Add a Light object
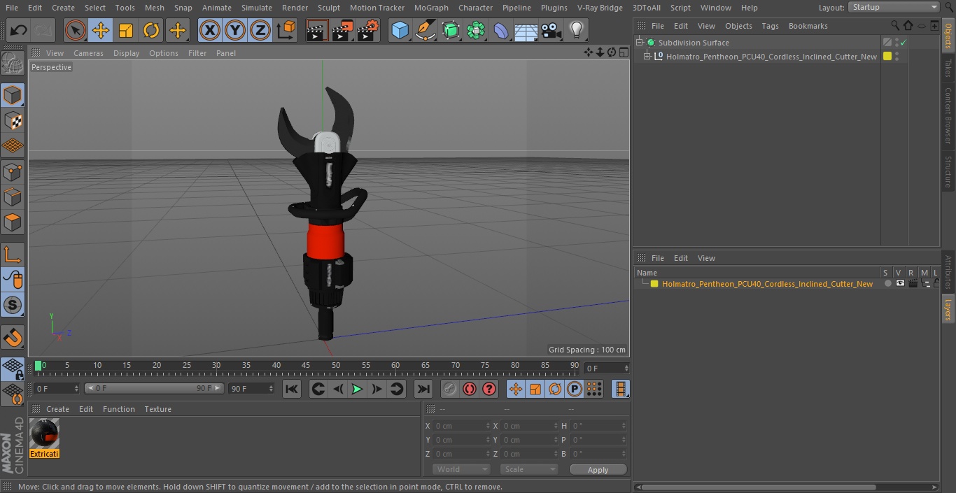The image size is (956, 493). coord(577,30)
